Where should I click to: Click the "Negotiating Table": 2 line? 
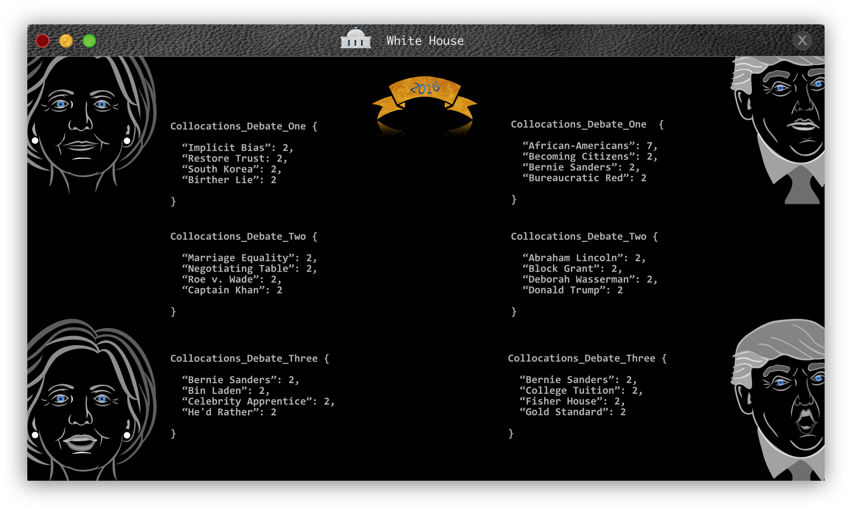click(249, 269)
